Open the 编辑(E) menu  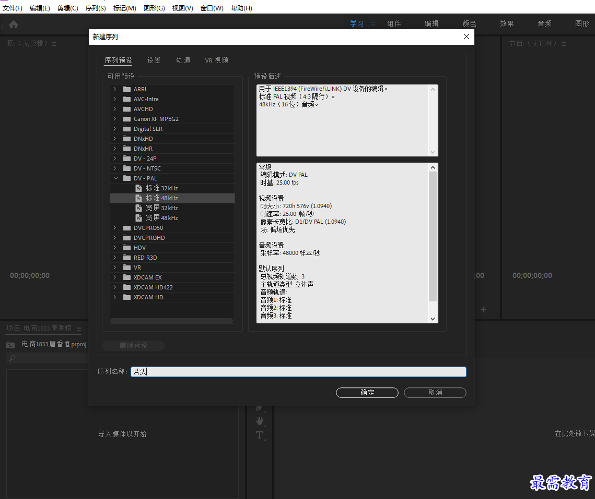coord(40,8)
